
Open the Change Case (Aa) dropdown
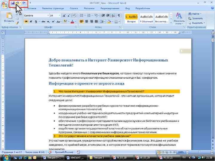tap(59, 21)
